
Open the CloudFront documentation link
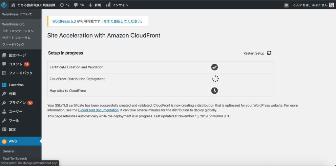click(98, 110)
